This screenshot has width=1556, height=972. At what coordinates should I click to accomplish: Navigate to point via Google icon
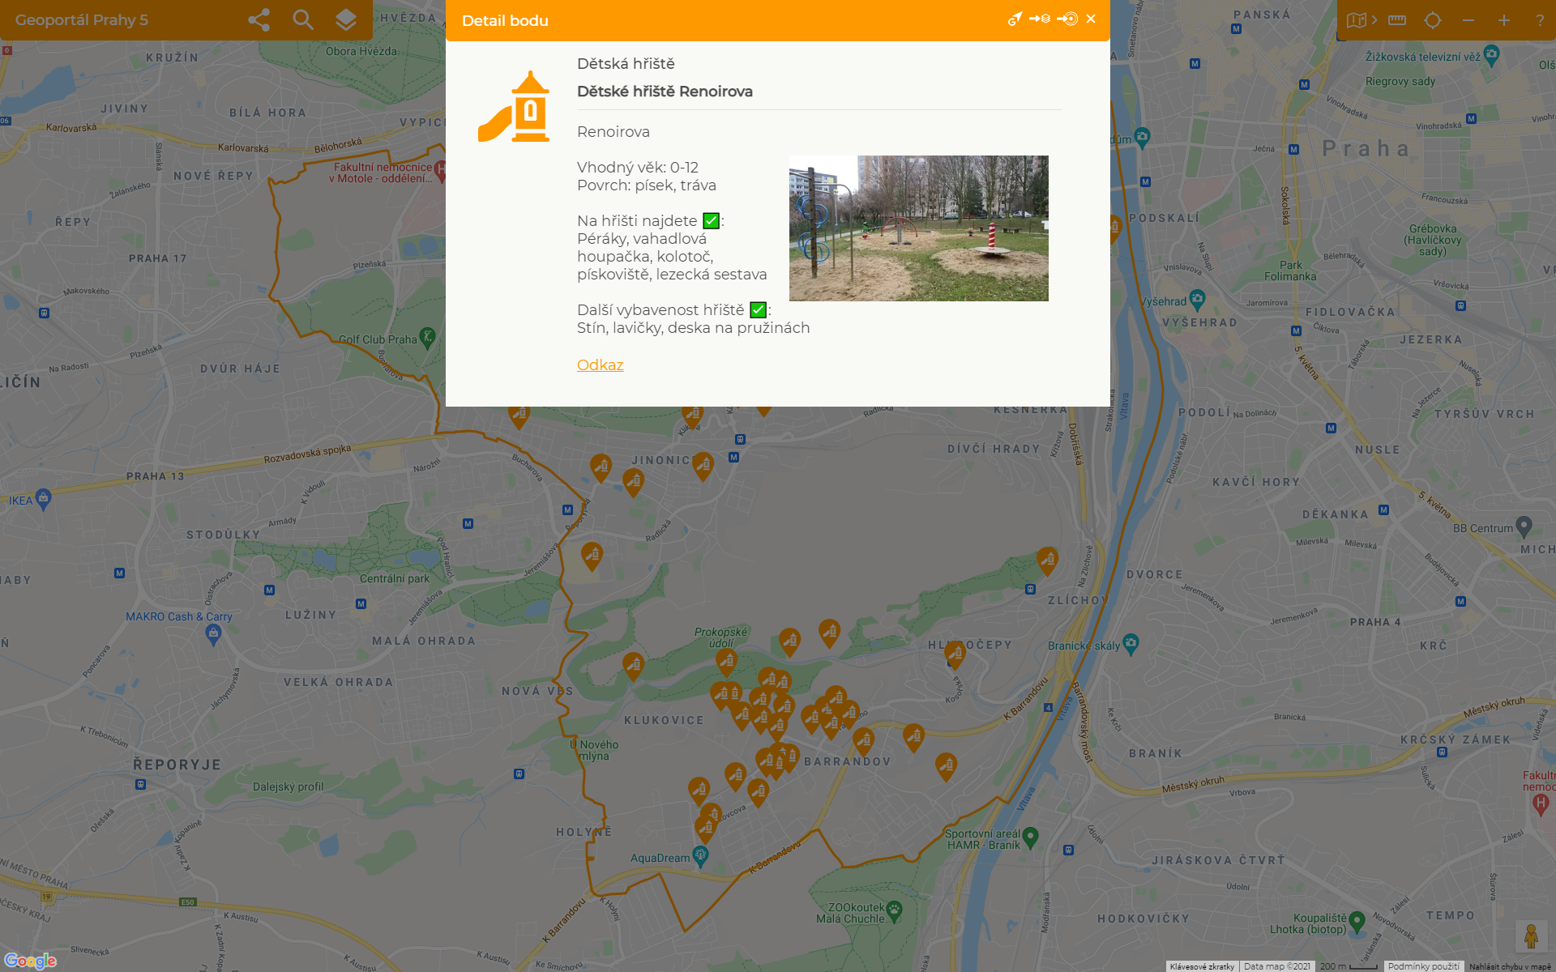(1015, 19)
